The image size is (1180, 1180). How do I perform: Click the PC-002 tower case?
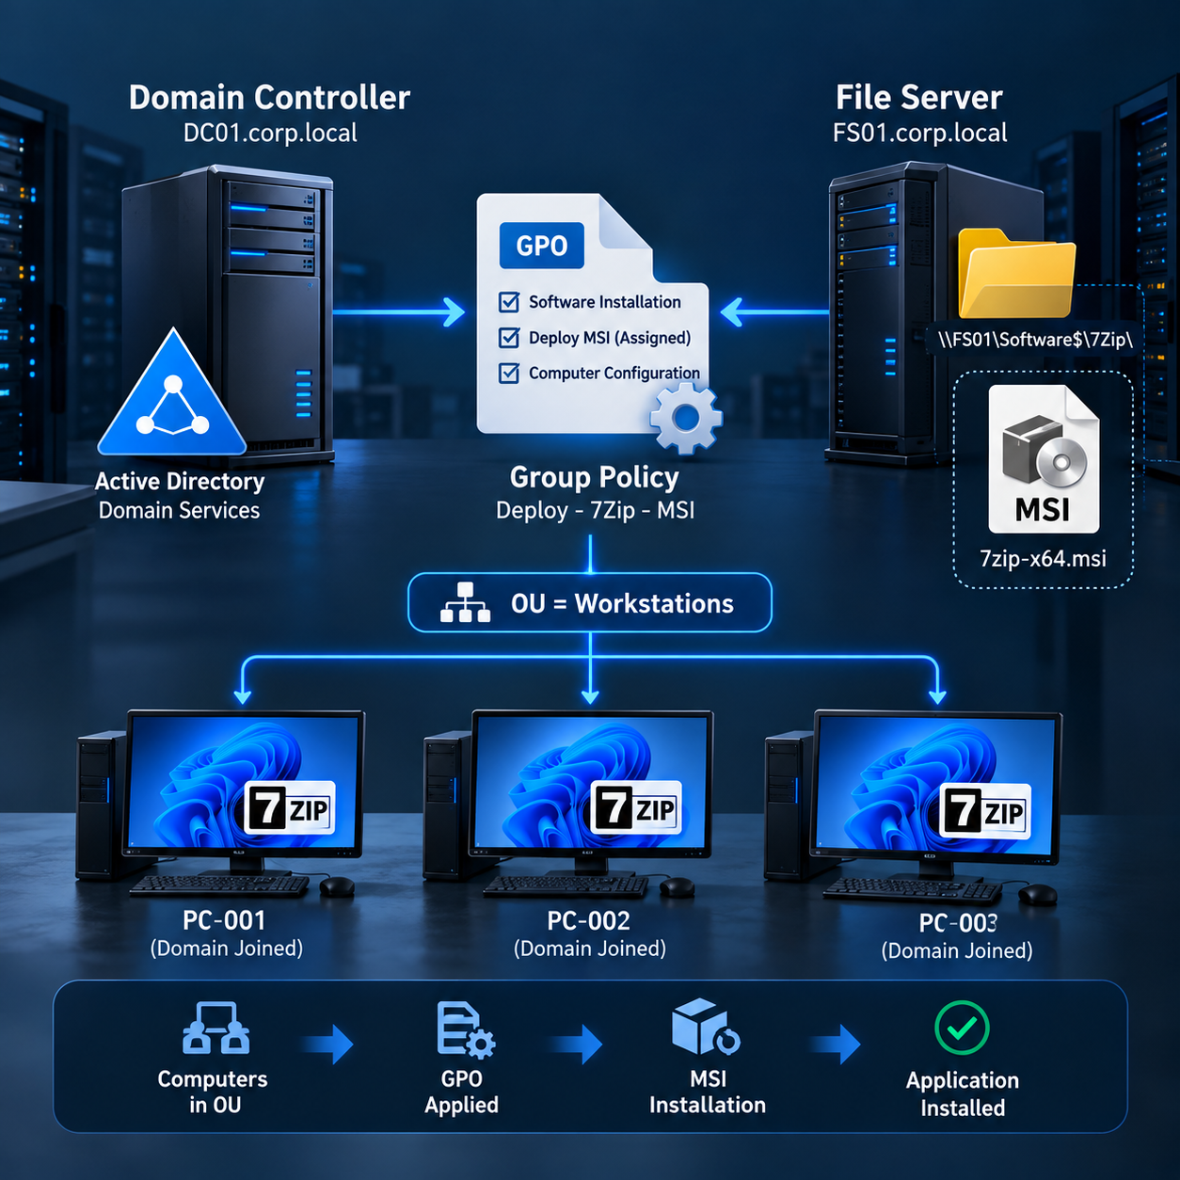tap(448, 805)
